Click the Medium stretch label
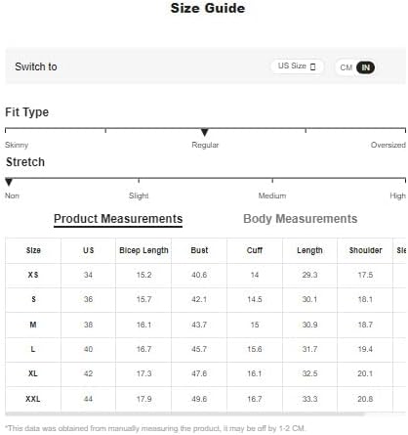Image resolution: width=408 pixels, height=435 pixels. (272, 196)
